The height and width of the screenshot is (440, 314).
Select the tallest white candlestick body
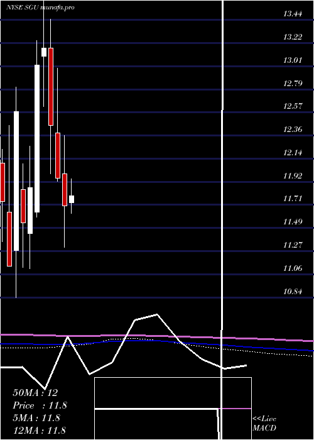[x=37, y=139]
